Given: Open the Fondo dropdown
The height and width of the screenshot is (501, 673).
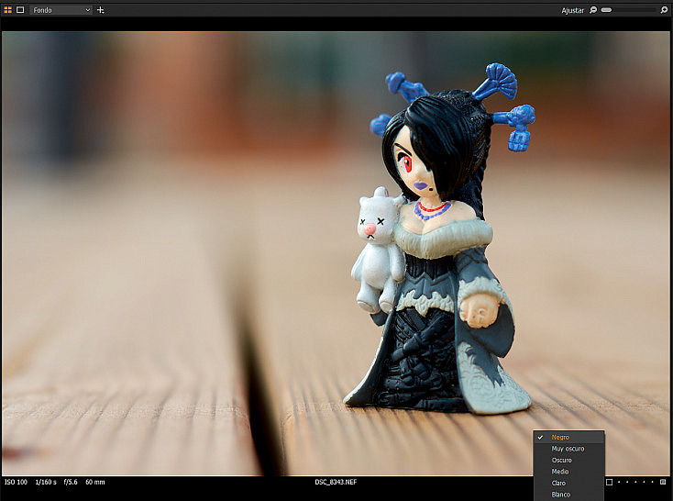Looking at the screenshot, I should click(61, 10).
